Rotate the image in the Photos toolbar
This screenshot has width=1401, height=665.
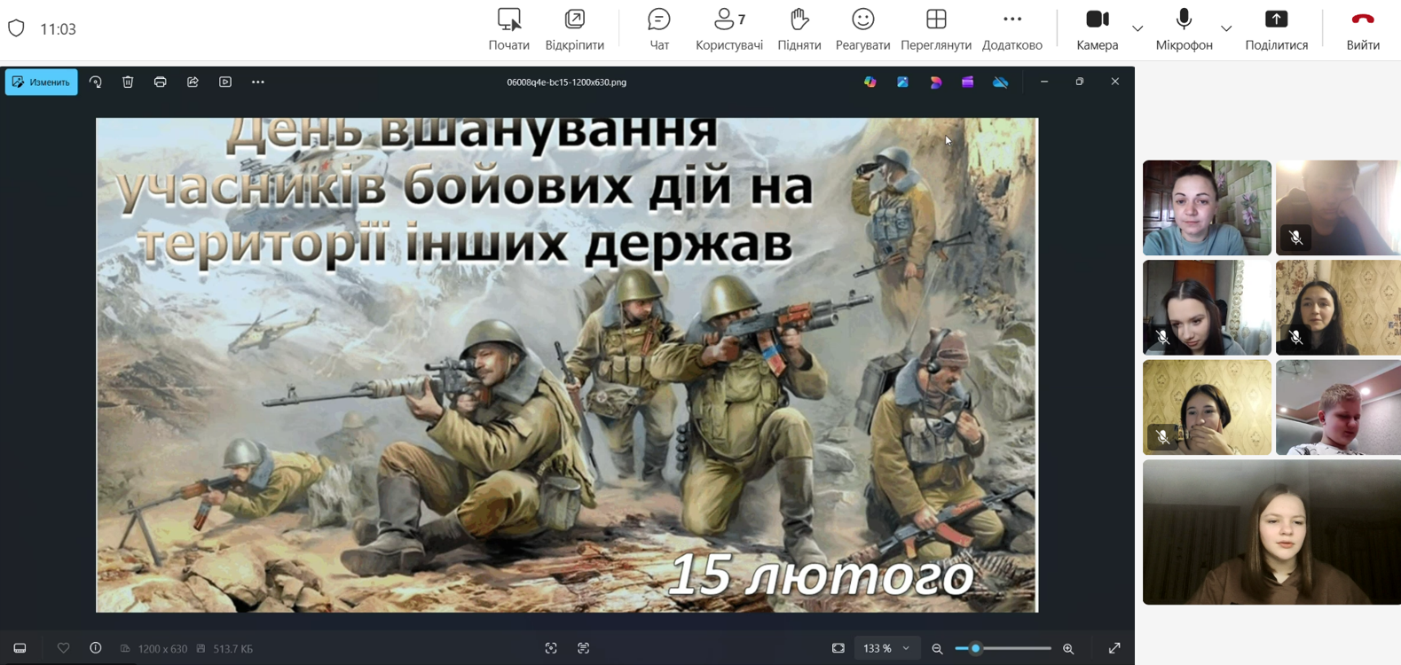click(x=96, y=82)
